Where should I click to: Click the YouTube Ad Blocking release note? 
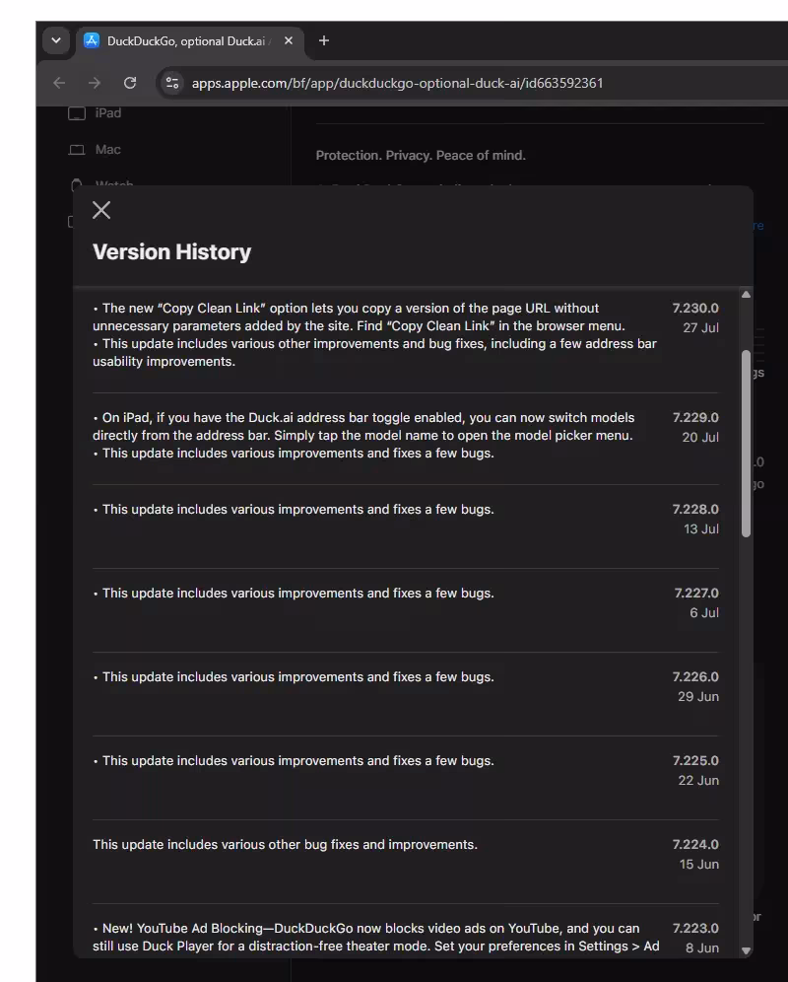[376, 937]
